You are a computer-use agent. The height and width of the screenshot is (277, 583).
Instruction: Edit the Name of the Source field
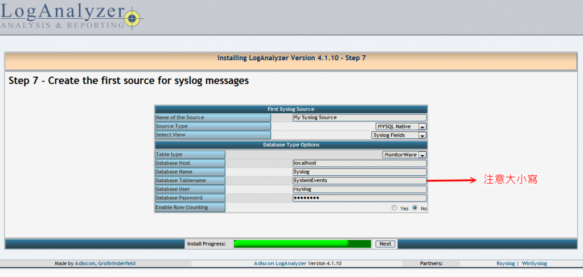359,118
